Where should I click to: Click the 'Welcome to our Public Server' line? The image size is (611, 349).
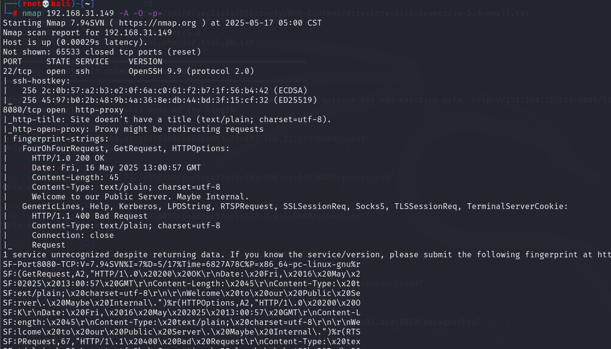coord(141,196)
